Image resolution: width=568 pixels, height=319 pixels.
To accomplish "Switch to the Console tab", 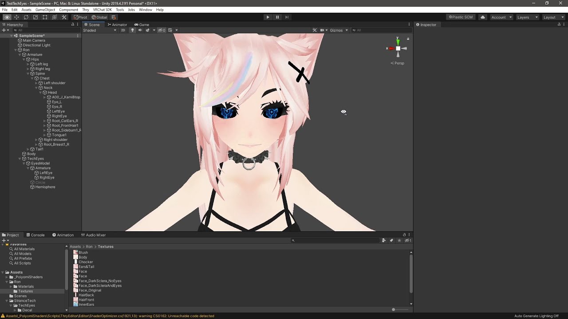I will [35, 235].
